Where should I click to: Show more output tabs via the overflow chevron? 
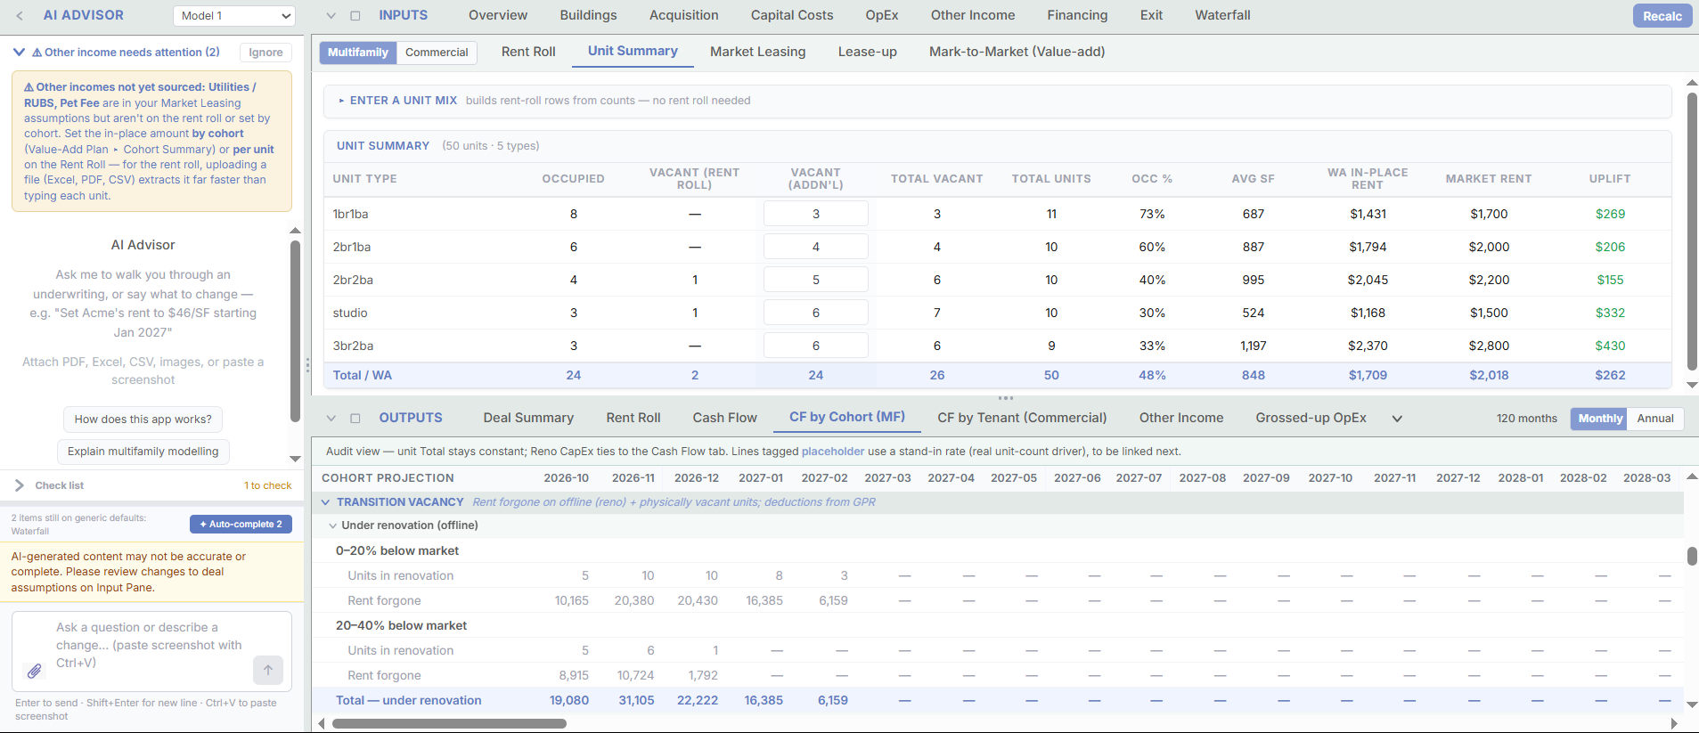click(1397, 419)
